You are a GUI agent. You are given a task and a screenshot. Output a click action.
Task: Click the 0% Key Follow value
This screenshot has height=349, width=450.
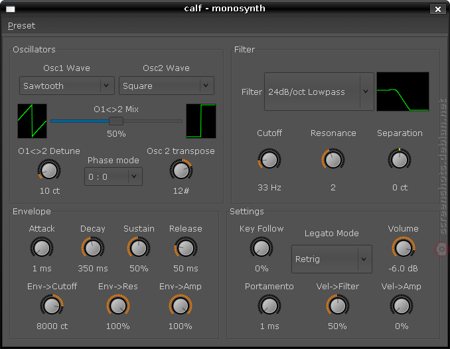click(x=262, y=269)
